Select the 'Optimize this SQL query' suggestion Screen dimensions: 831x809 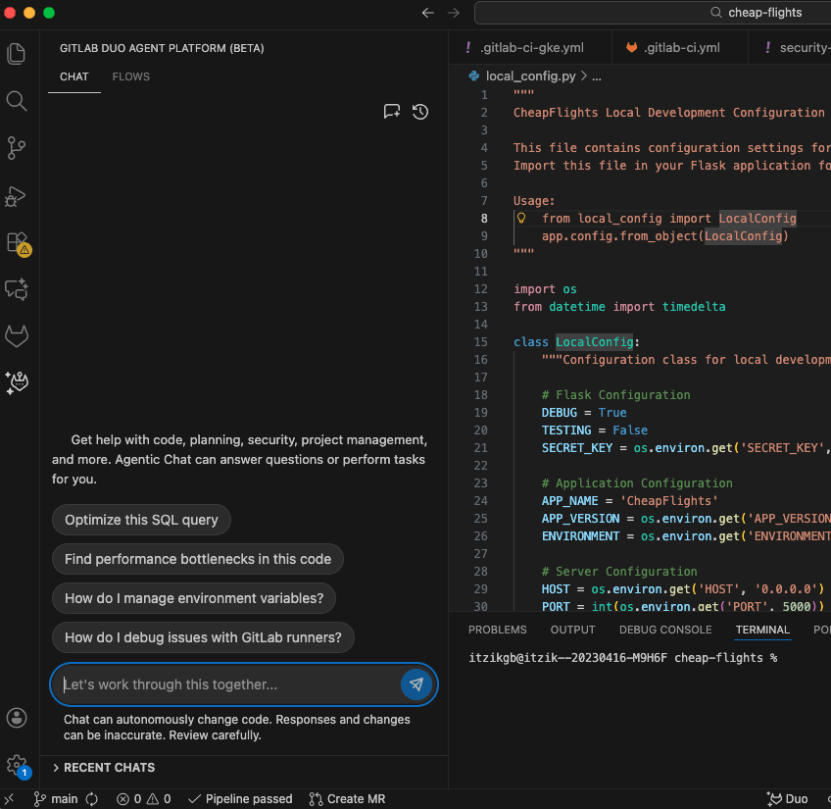[141, 520]
